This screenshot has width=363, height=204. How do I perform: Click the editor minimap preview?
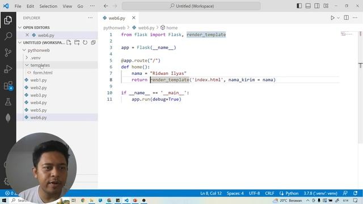[x=347, y=34]
